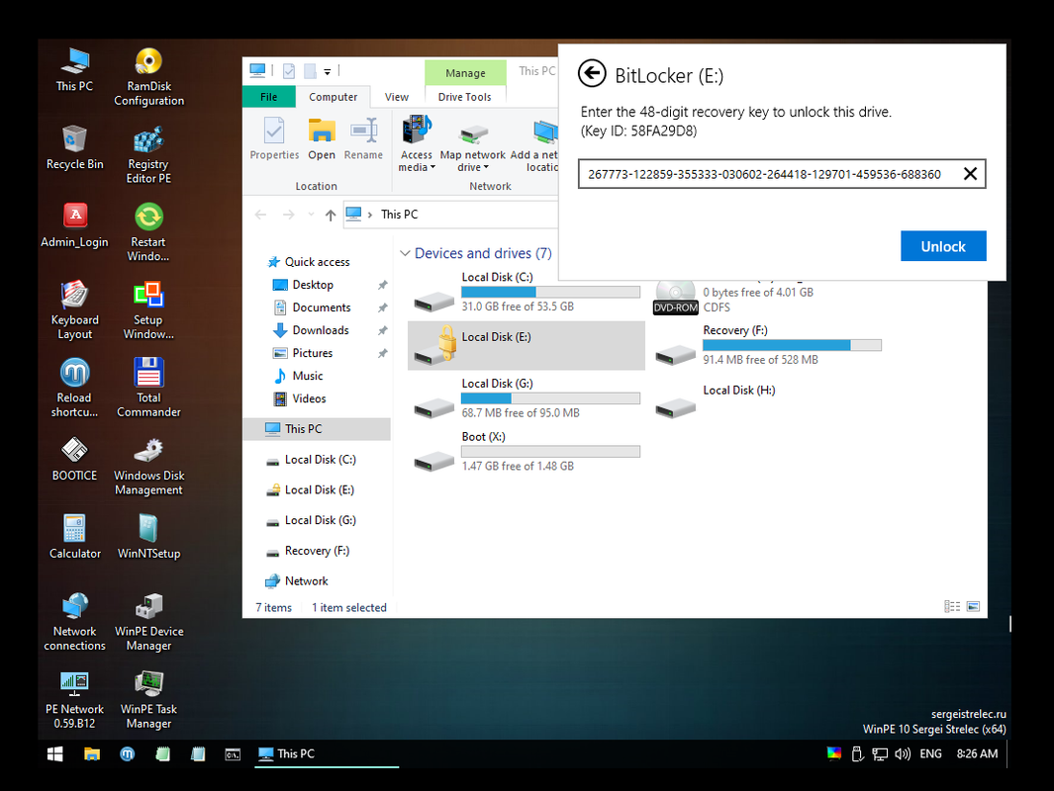This screenshot has width=1054, height=791.
Task: Open File tab in Explorer
Action: (x=269, y=97)
